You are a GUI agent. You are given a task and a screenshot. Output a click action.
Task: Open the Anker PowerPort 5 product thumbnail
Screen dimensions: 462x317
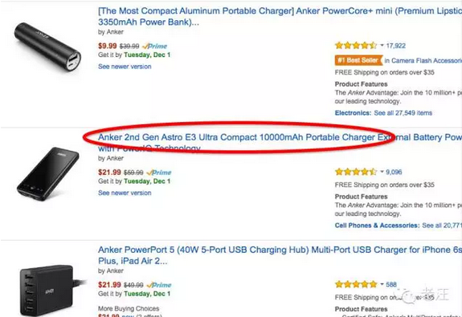(50, 291)
